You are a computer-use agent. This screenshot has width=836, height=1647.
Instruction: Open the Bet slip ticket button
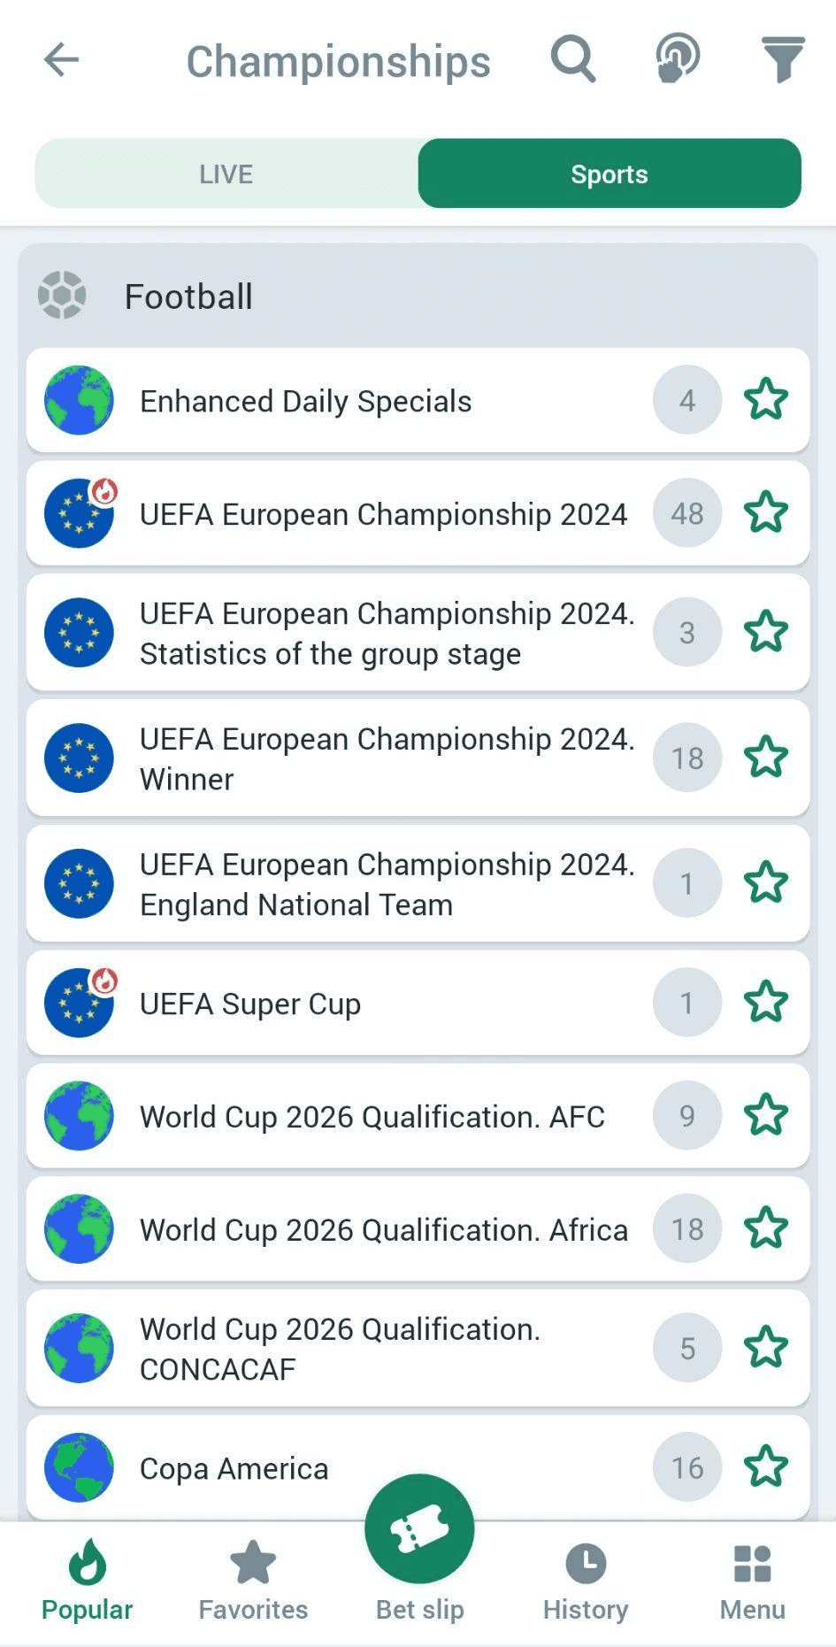pyautogui.click(x=419, y=1530)
